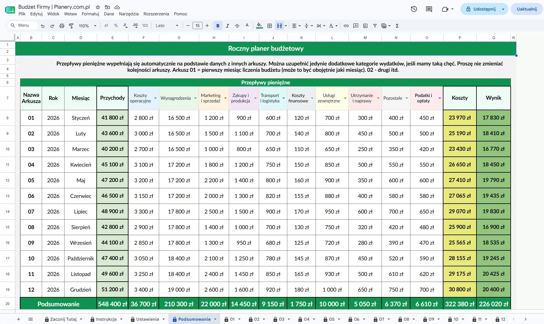Add a new sheet
The image size is (544, 324).
pyautogui.click(x=19, y=319)
